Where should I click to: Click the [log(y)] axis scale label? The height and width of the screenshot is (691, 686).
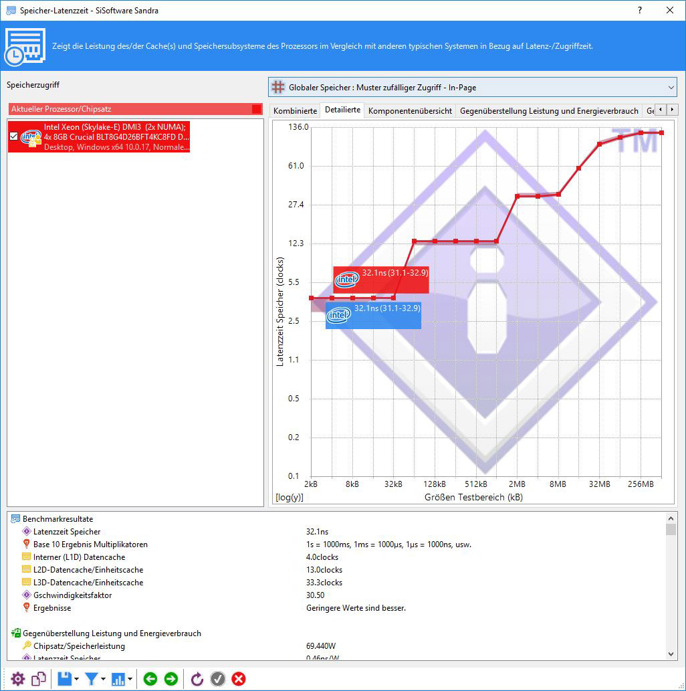point(290,497)
